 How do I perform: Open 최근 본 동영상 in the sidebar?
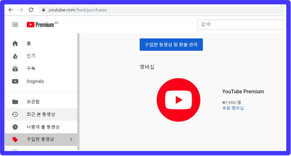pos(41,114)
